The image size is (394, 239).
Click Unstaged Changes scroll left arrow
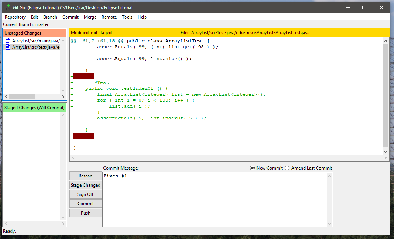pos(6,96)
